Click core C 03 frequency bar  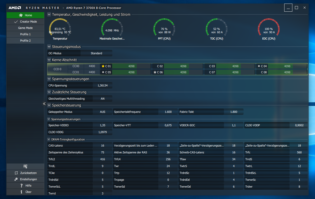coord(235,66)
